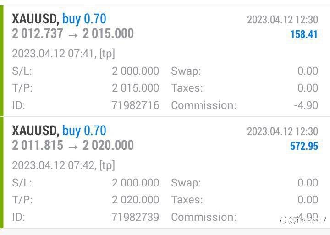This screenshot has width=330, height=235.
Task: Click the second trade's S/L label
Action: click(22, 183)
